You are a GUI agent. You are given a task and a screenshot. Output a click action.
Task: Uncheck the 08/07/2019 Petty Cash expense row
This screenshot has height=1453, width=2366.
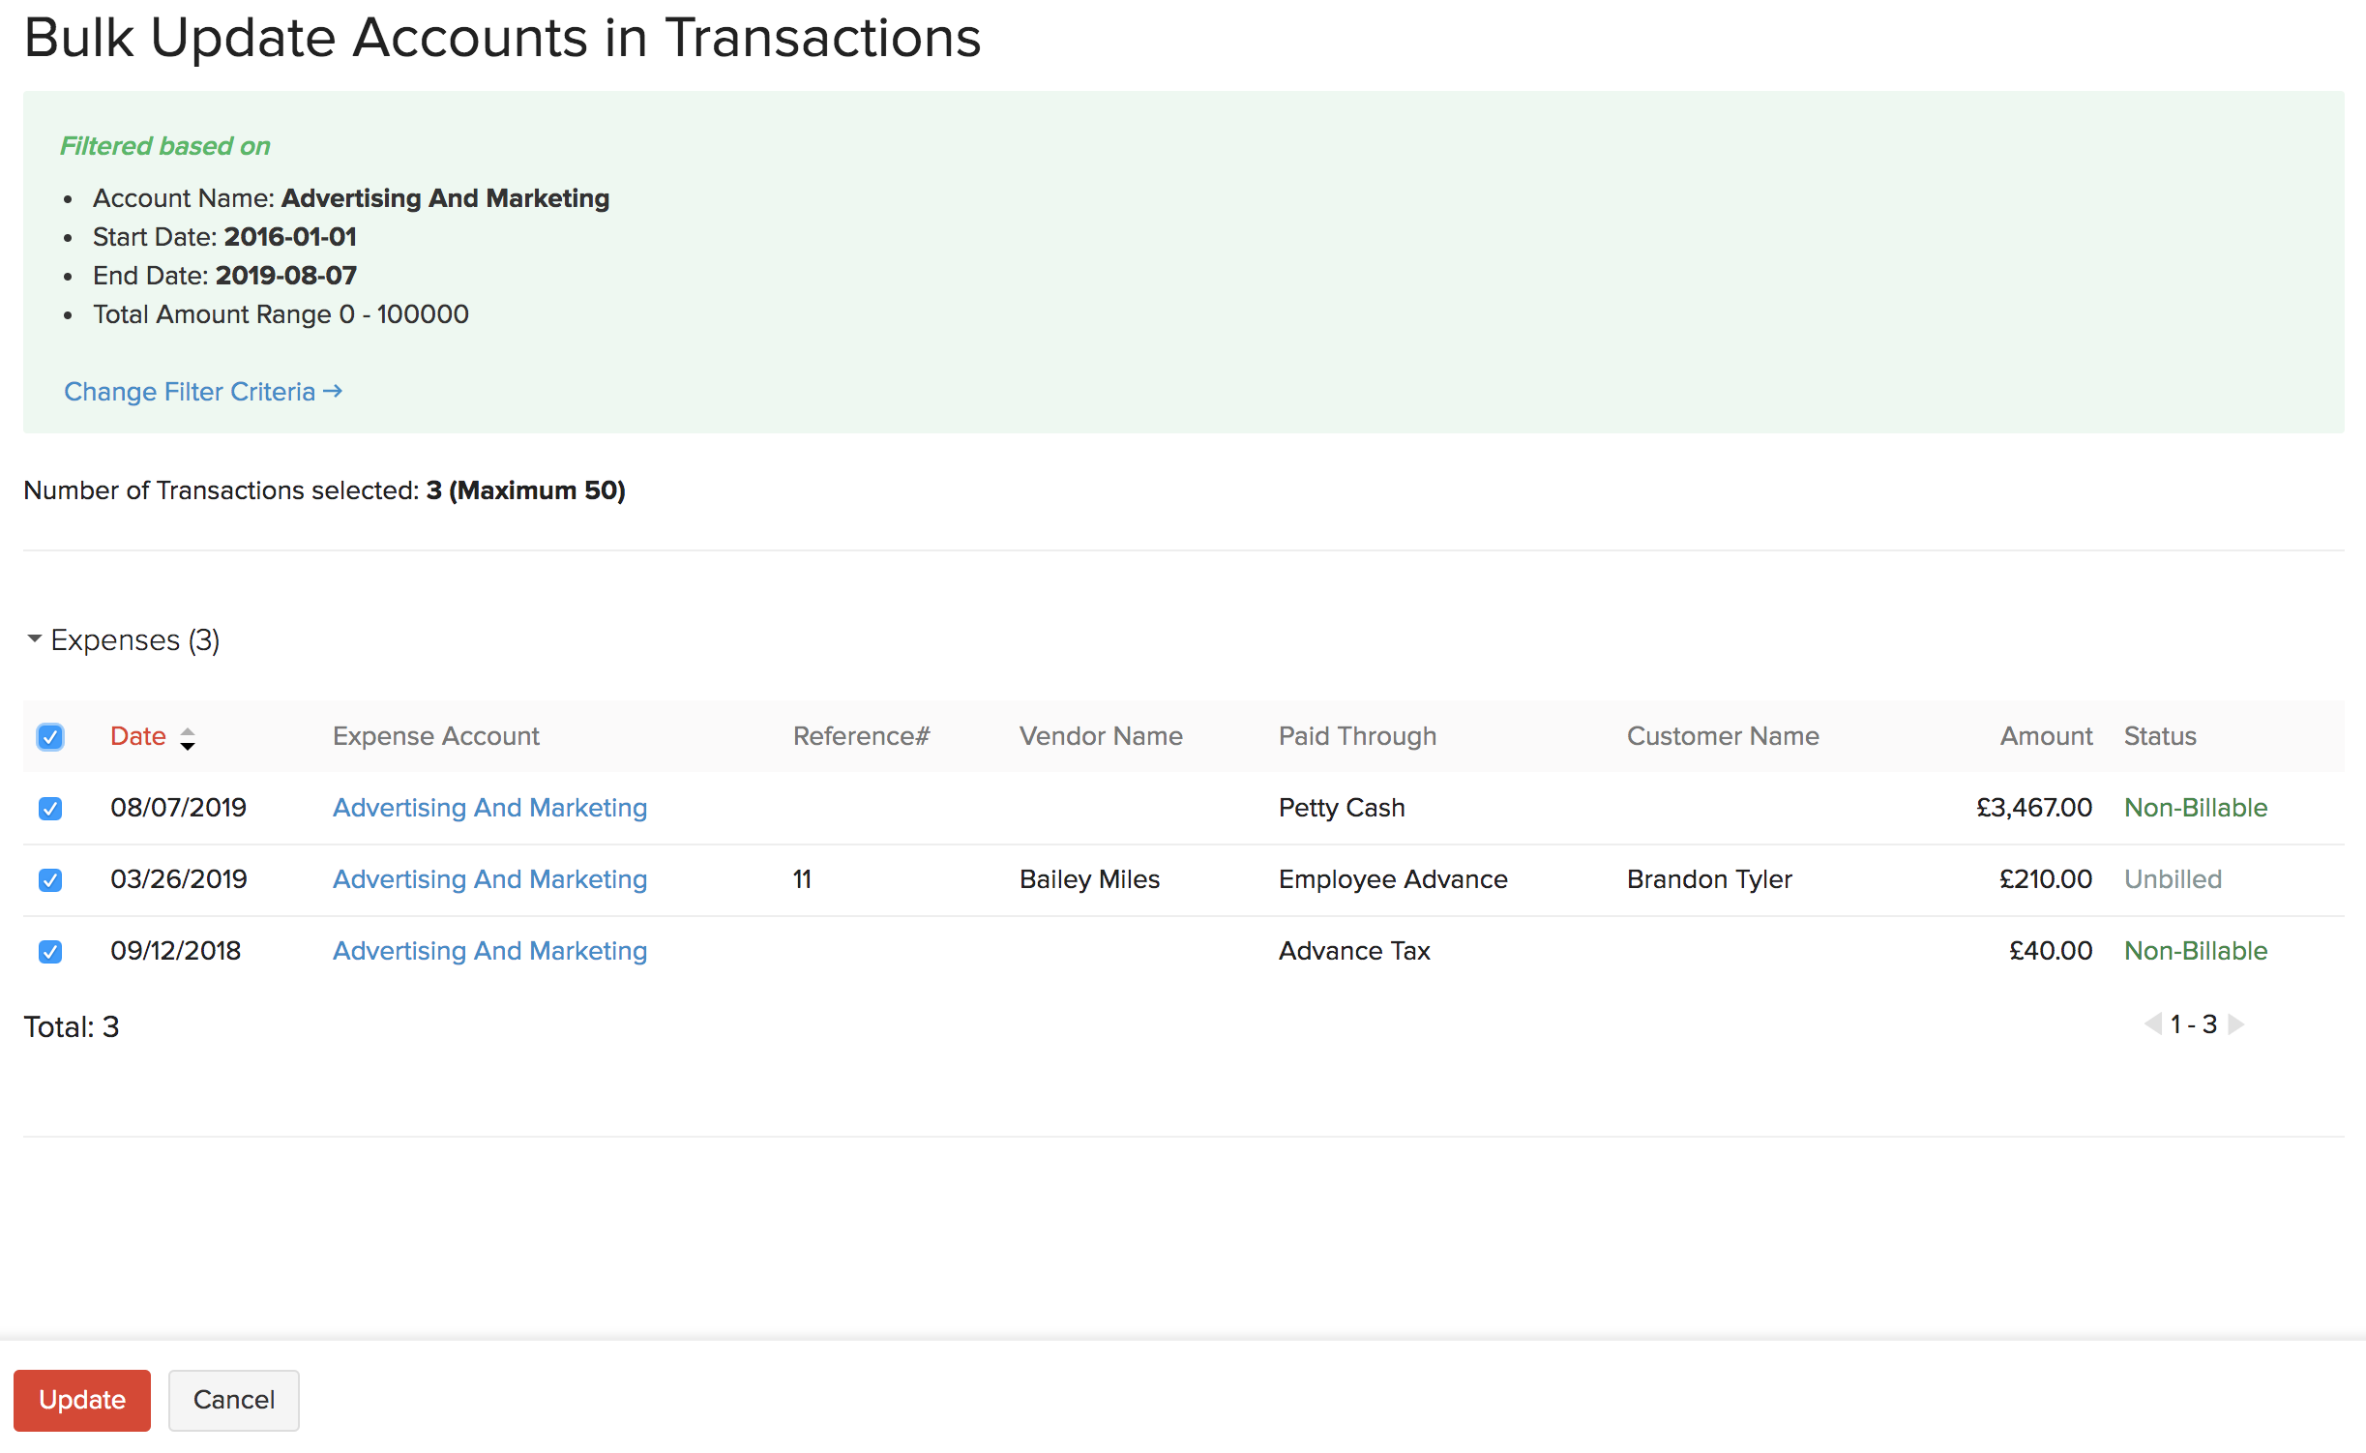click(49, 808)
